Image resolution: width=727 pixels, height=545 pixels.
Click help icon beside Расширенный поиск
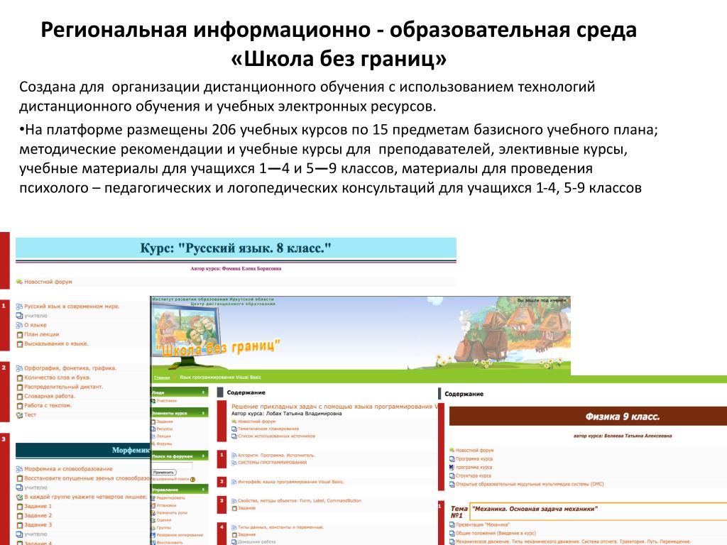point(192,479)
